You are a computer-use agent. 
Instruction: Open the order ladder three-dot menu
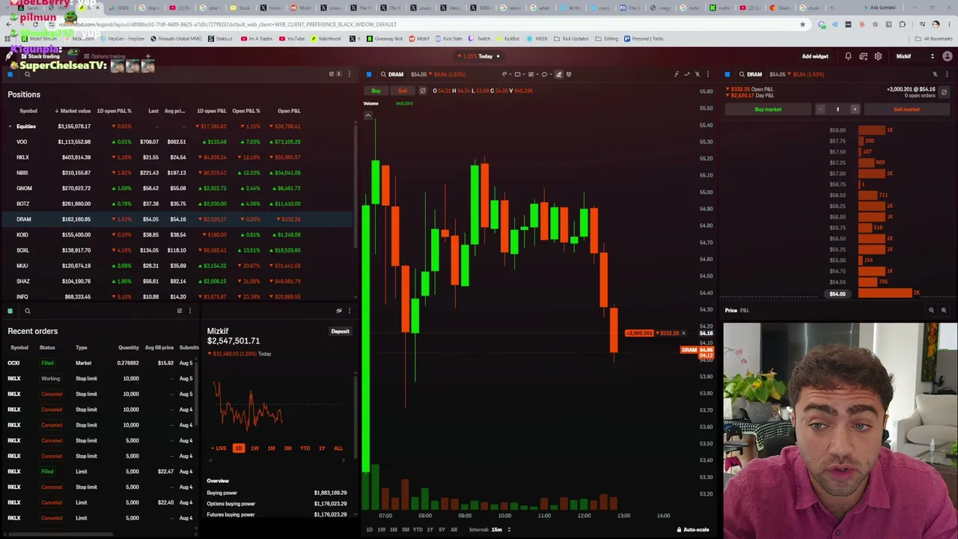tap(948, 74)
